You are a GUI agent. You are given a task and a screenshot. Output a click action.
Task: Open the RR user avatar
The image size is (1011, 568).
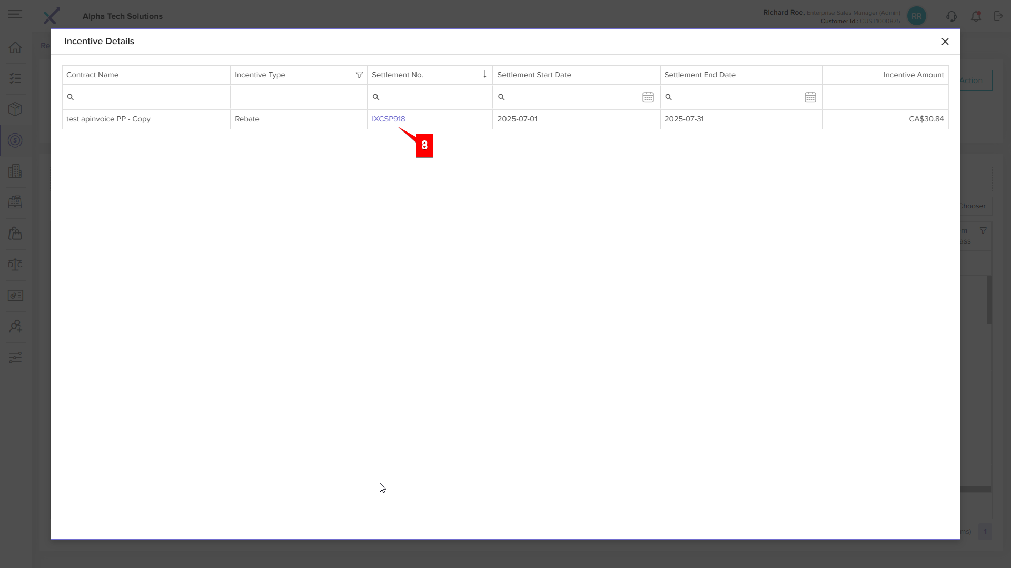(x=917, y=16)
